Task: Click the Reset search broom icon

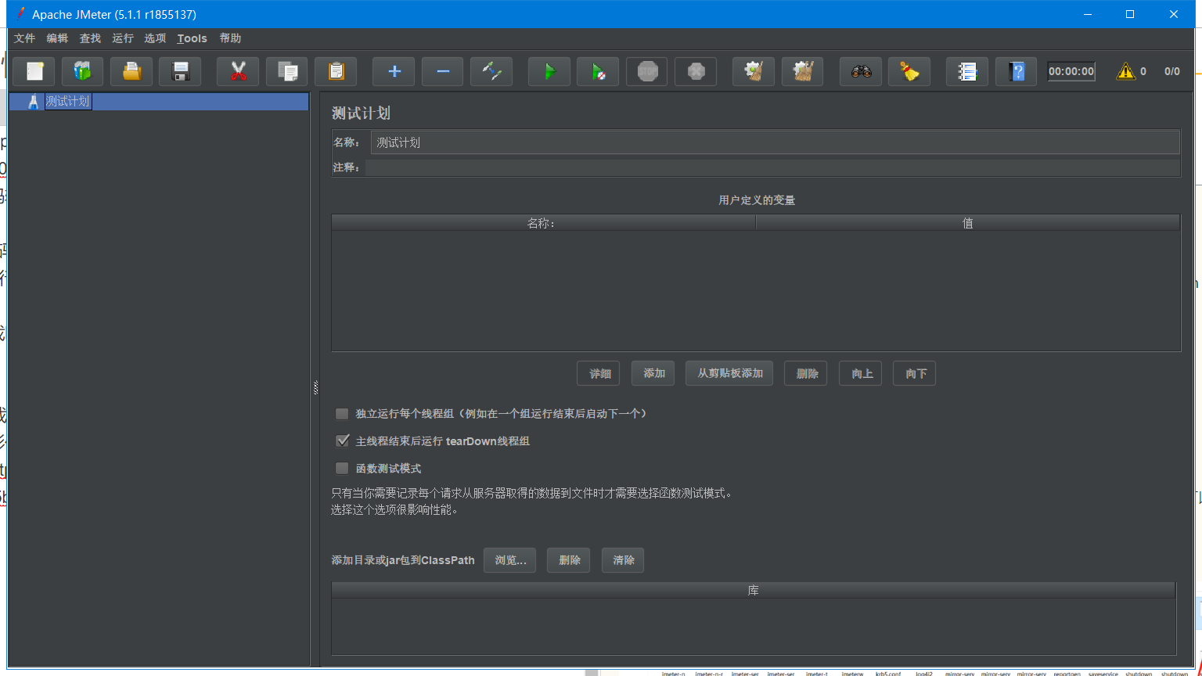Action: (x=909, y=71)
